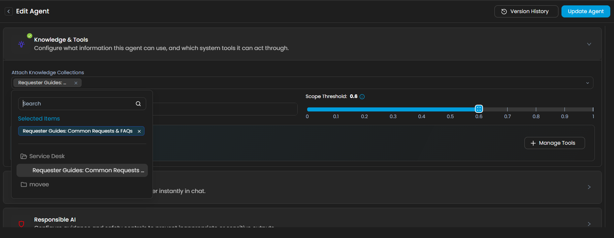This screenshot has width=614, height=238.
Task: Click the back arrow beside Edit Agent
Action: point(9,11)
